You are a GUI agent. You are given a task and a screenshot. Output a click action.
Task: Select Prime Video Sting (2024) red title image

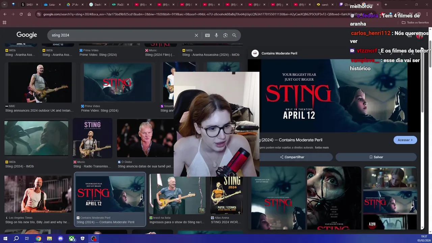[117, 82]
